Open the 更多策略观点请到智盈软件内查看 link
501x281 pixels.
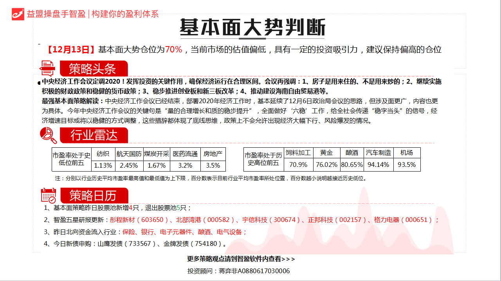[x=241, y=259]
